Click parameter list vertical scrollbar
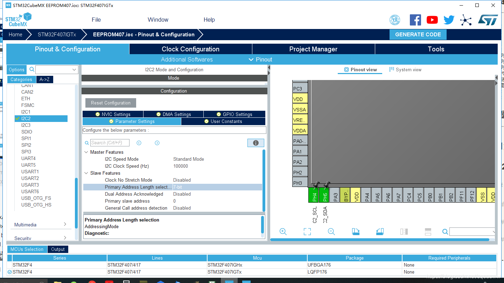504x283 pixels. coord(264,180)
